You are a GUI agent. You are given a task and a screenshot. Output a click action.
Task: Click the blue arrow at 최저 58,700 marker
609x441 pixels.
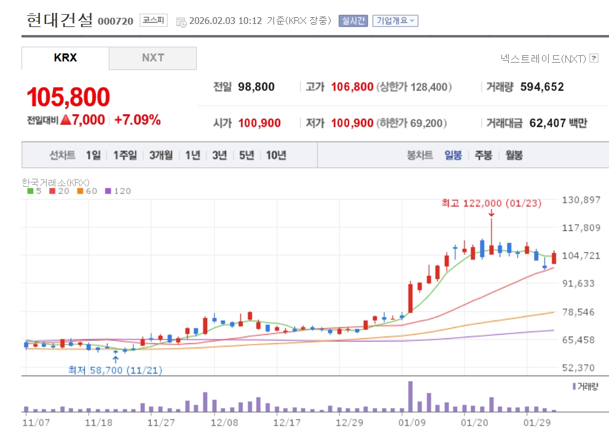(116, 359)
